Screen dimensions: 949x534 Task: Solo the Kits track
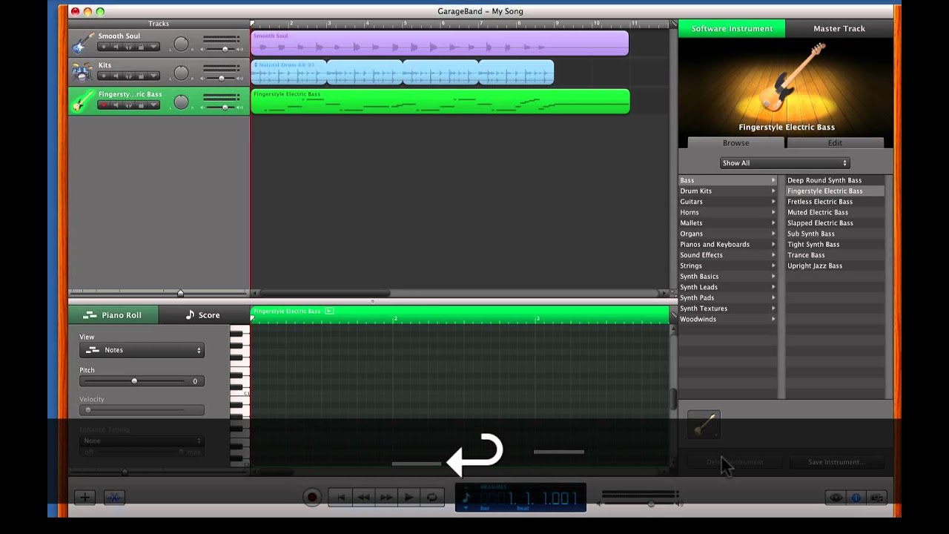[128, 76]
